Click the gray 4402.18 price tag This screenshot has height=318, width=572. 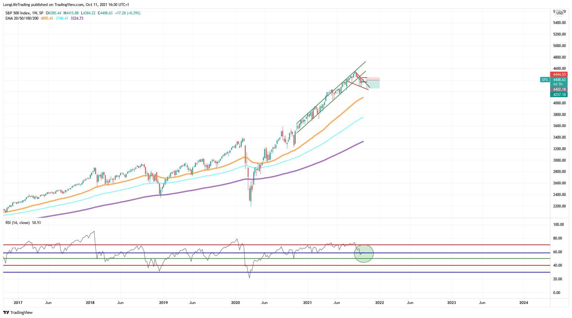[559, 89]
